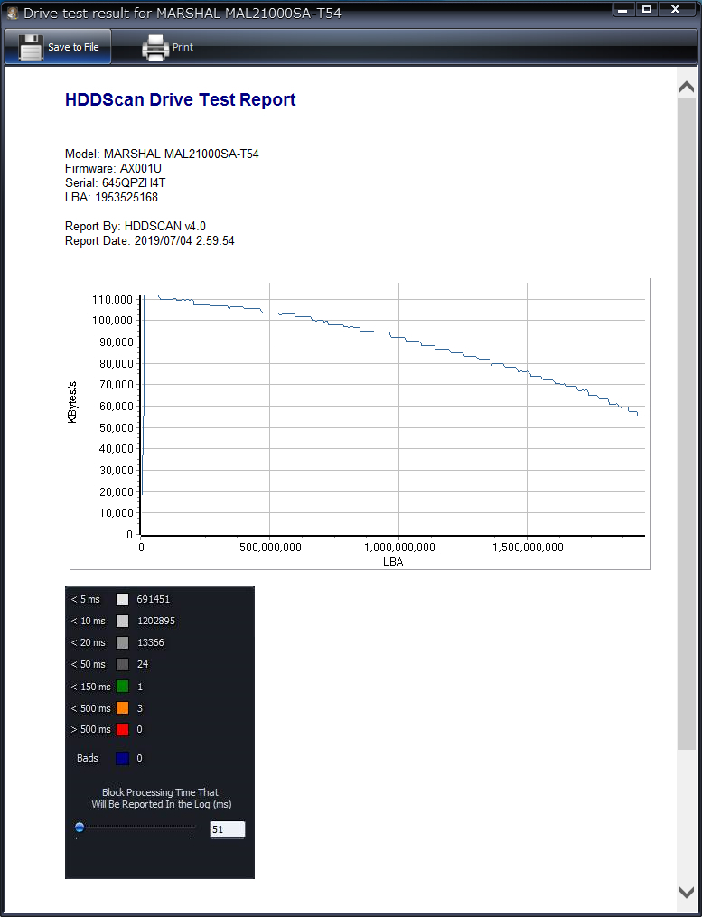Pick the dark gray < 50 ms swatch
702x917 pixels.
coord(122,664)
